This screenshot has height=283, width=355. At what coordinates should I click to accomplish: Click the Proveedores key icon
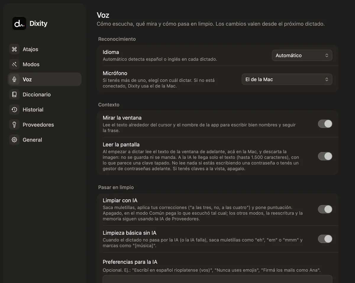pos(14,125)
